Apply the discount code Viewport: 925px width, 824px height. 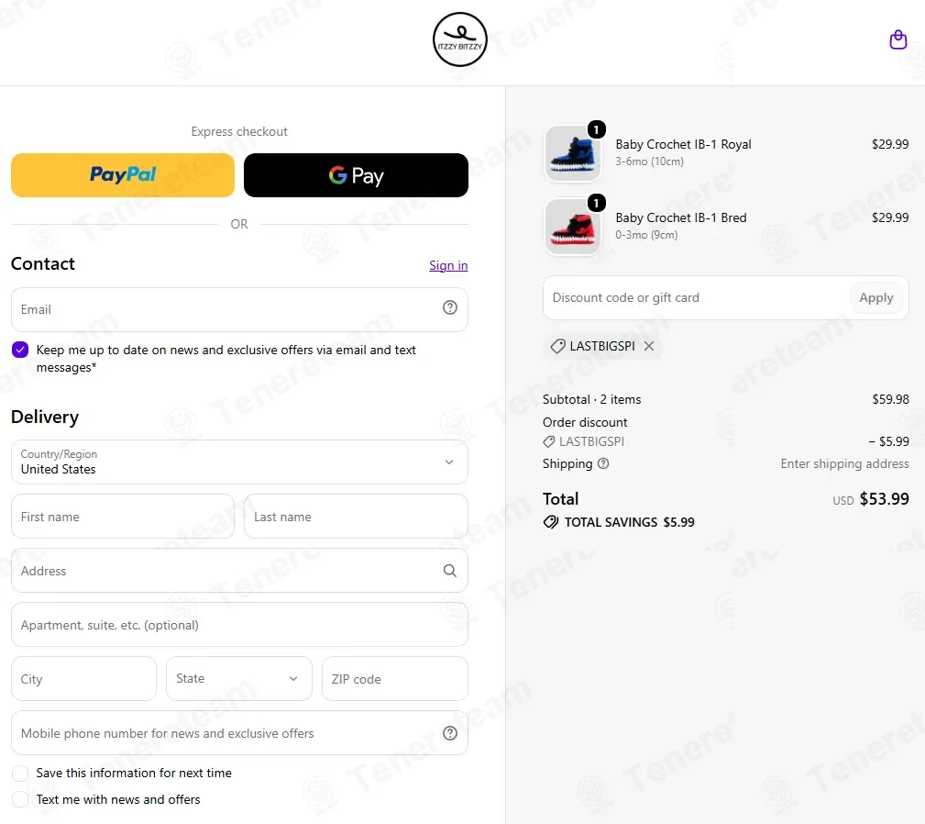click(x=876, y=298)
